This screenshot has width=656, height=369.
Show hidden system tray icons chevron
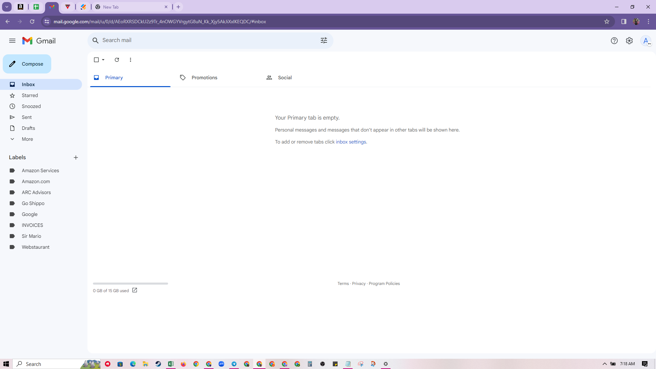point(604,364)
